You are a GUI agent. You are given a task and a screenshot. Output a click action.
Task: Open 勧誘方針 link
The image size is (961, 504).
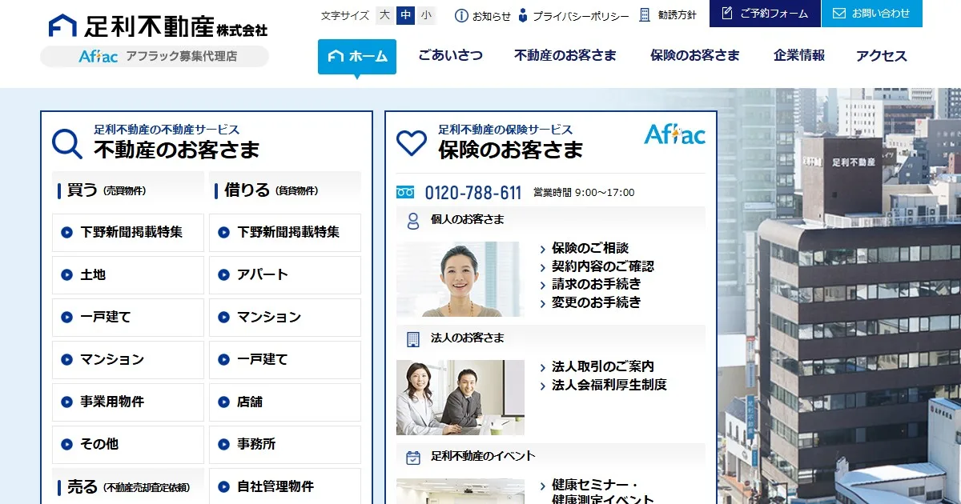[x=668, y=15]
